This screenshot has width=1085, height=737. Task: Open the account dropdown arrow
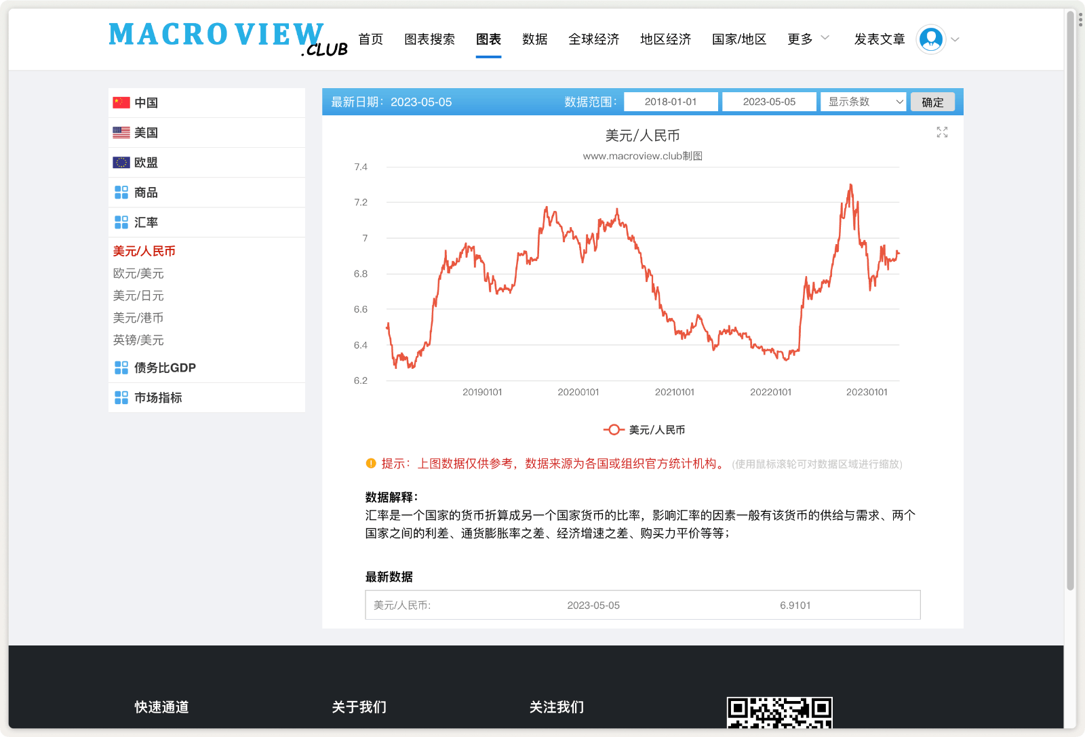click(955, 40)
